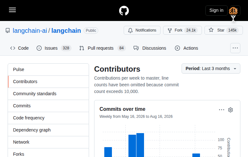248x157 pixels.
Task: Click the Notifications bell button
Action: (x=142, y=30)
